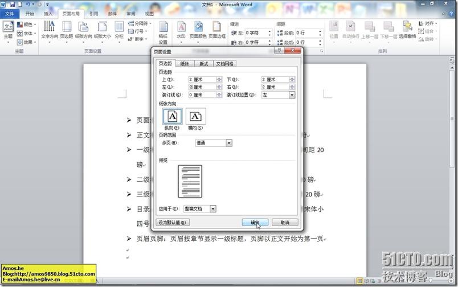Click the 位置 (Position) arrange icon
Image resolution: width=458 pixels, height=287 pixels.
(334, 30)
